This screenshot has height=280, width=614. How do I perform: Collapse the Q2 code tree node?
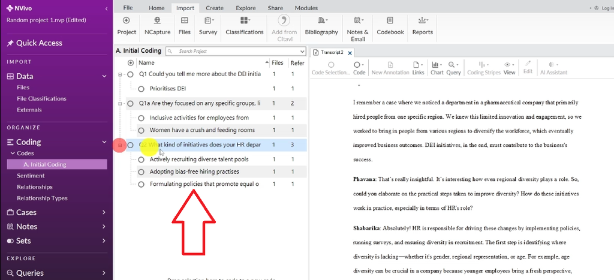coord(120,145)
